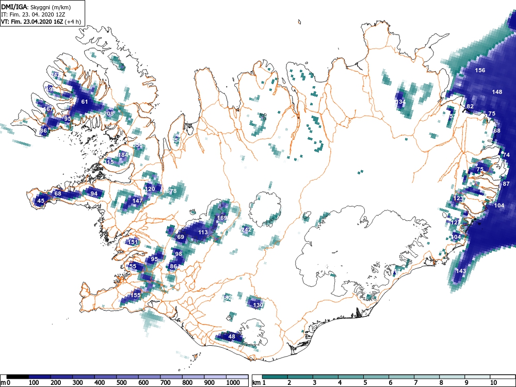Viewport: 516px width, 387px height.
Task: Click the legend swatch starting at 10 km
Action: tap(503, 377)
